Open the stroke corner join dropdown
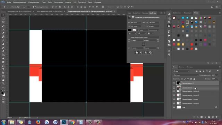The height and width of the screenshot is (125, 222). point(151,34)
